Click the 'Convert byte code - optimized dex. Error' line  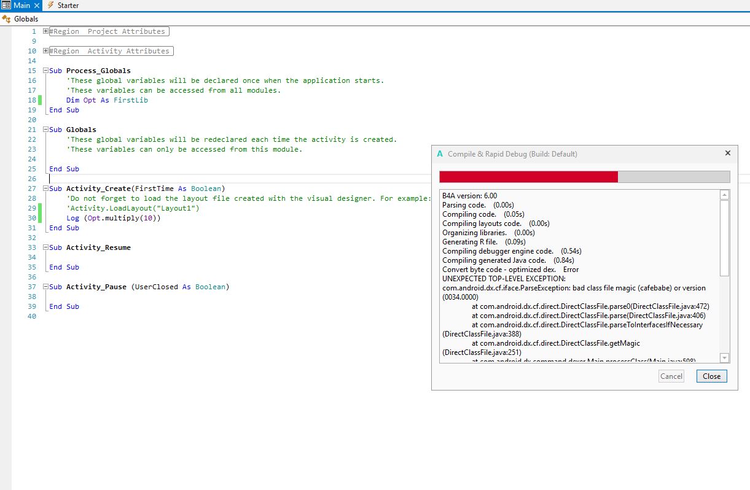pos(510,270)
